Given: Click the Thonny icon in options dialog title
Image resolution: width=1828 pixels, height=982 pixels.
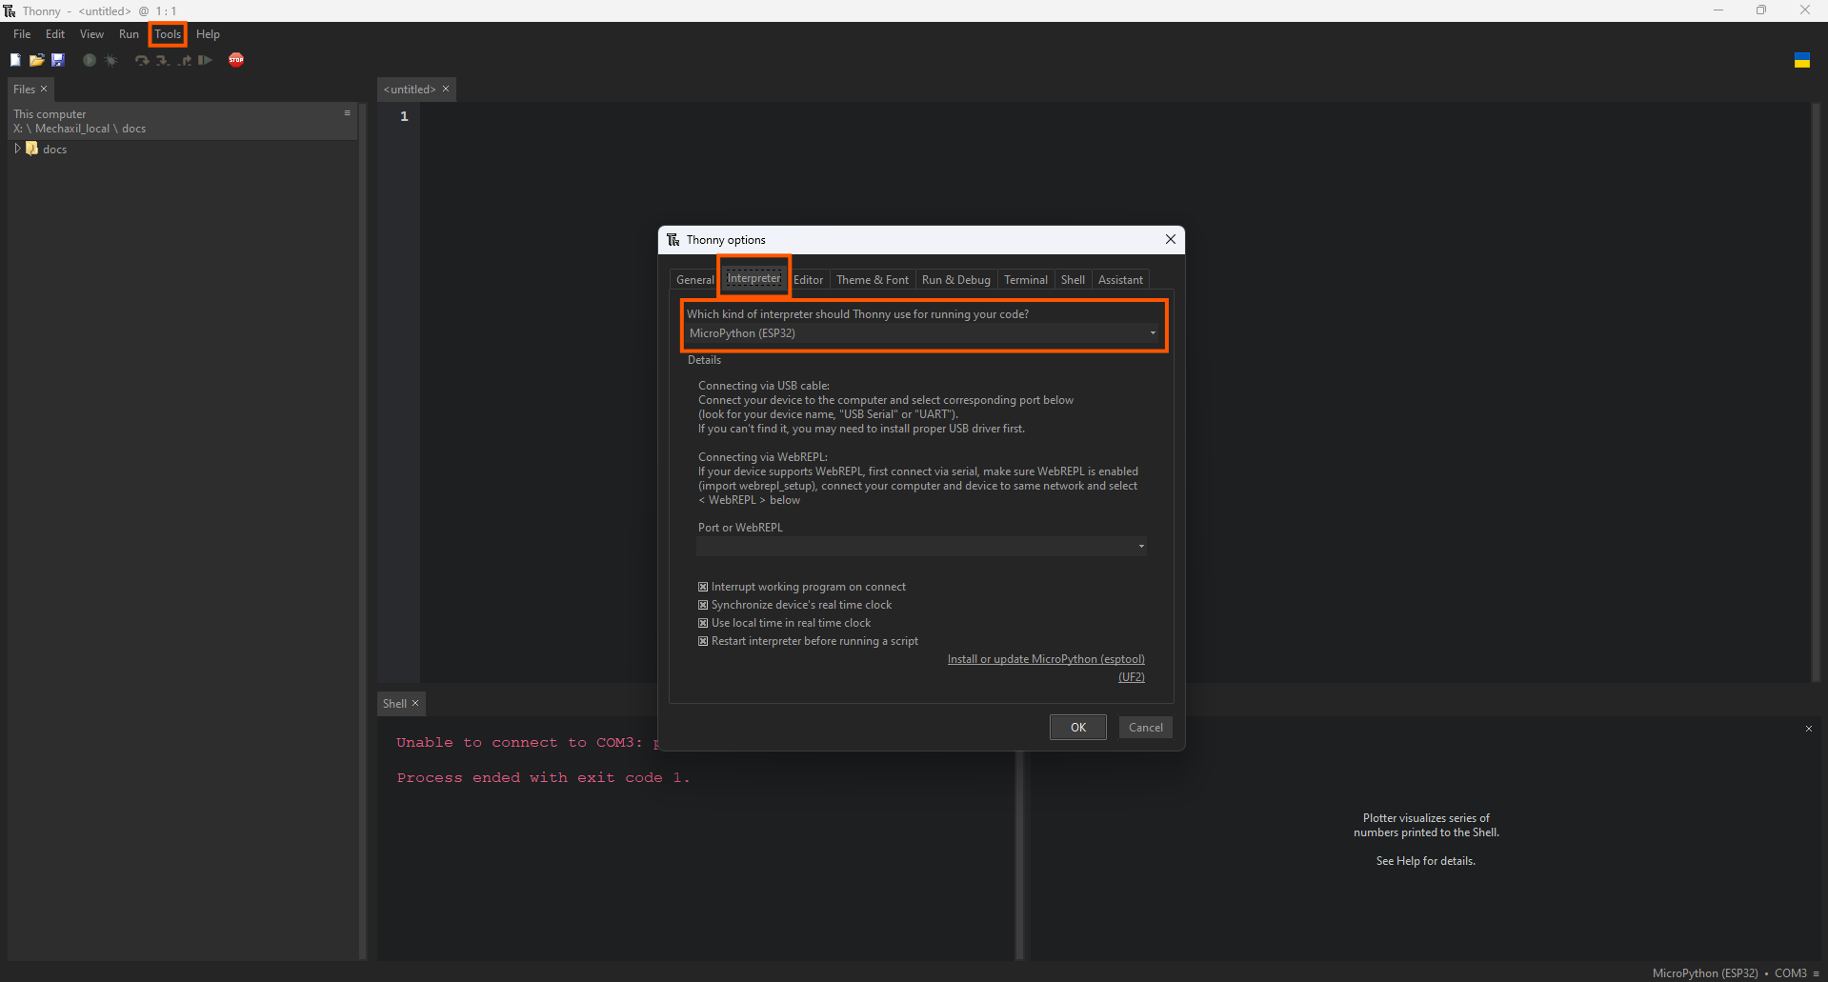Looking at the screenshot, I should 673,239.
